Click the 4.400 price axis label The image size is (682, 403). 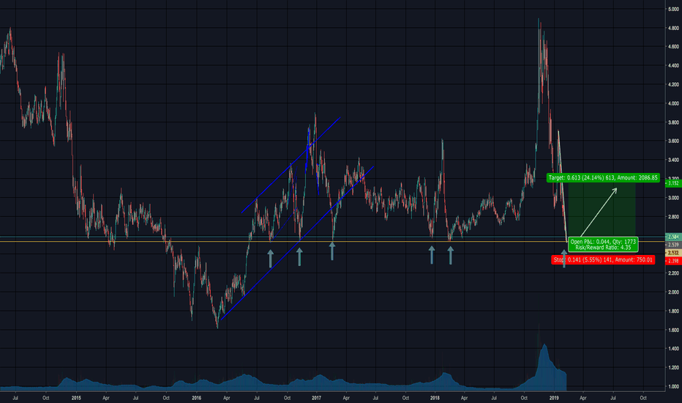pyautogui.click(x=673, y=66)
